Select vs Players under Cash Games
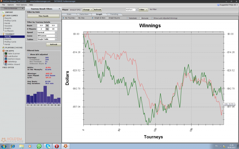The image size is (239, 149). [9, 31]
